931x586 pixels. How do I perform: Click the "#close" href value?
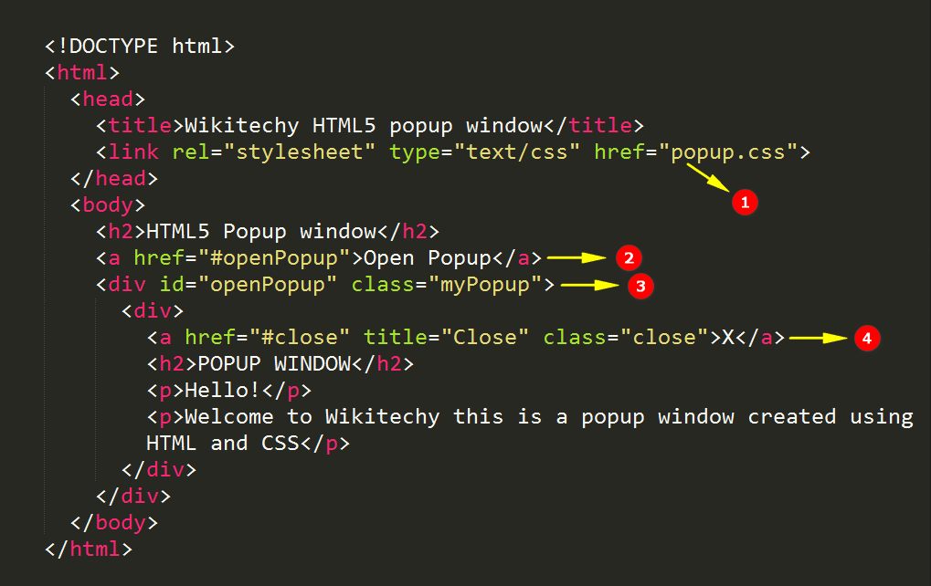coord(300,338)
